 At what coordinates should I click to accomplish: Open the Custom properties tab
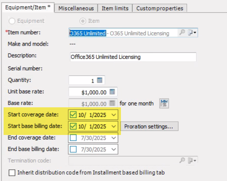(x=160, y=8)
